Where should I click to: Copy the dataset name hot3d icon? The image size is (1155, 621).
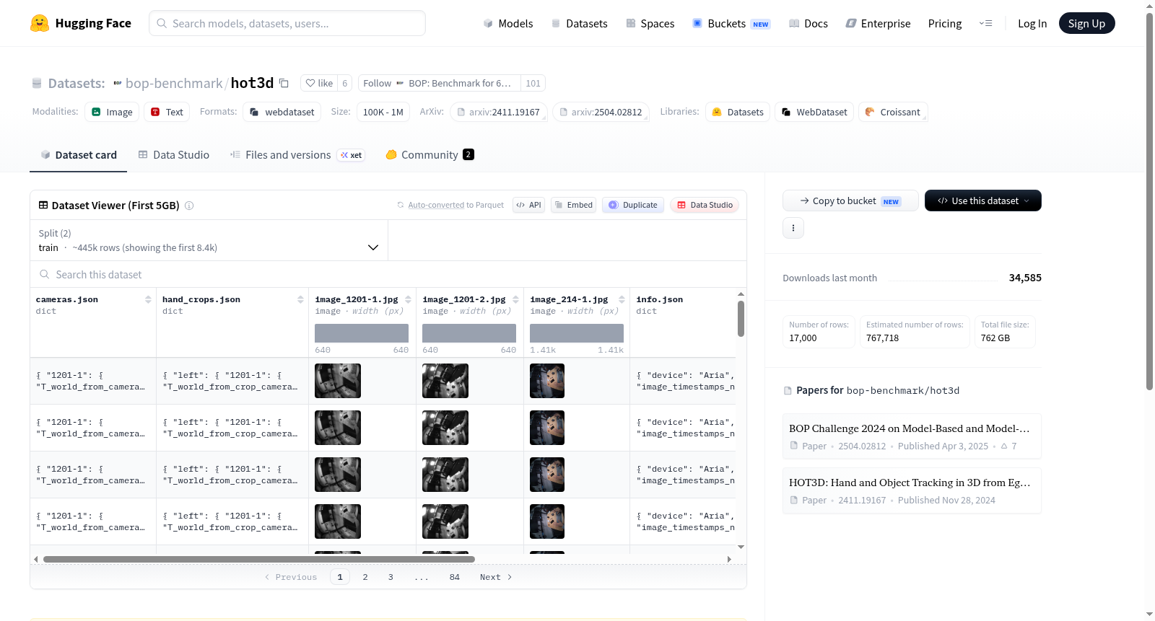pos(284,84)
